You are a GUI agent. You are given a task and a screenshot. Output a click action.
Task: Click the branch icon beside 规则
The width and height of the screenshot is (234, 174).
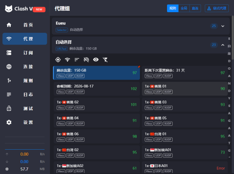9,80
